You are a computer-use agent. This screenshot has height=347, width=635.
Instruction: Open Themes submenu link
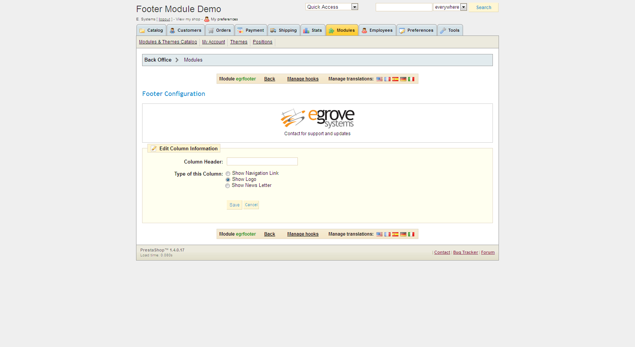click(239, 42)
